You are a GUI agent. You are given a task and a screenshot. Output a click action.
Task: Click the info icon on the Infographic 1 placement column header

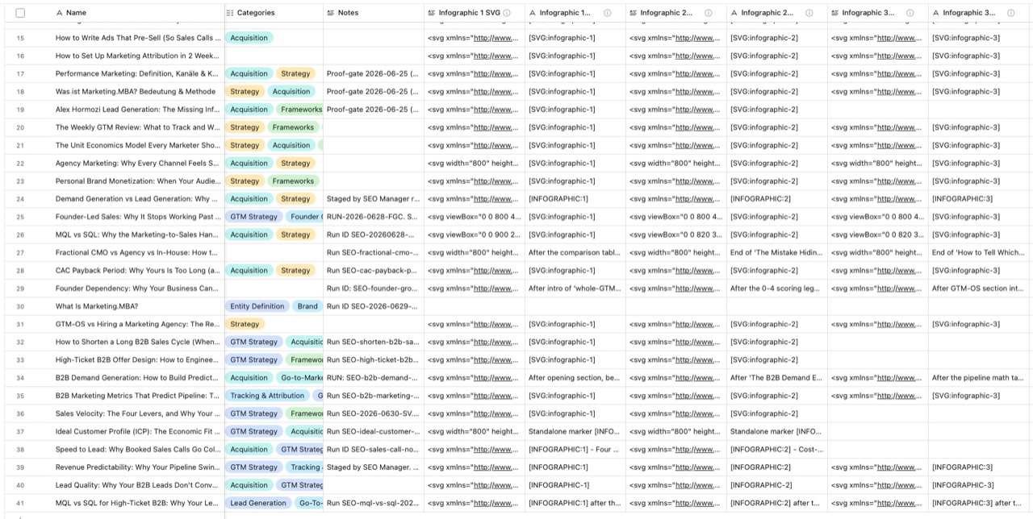(608, 13)
